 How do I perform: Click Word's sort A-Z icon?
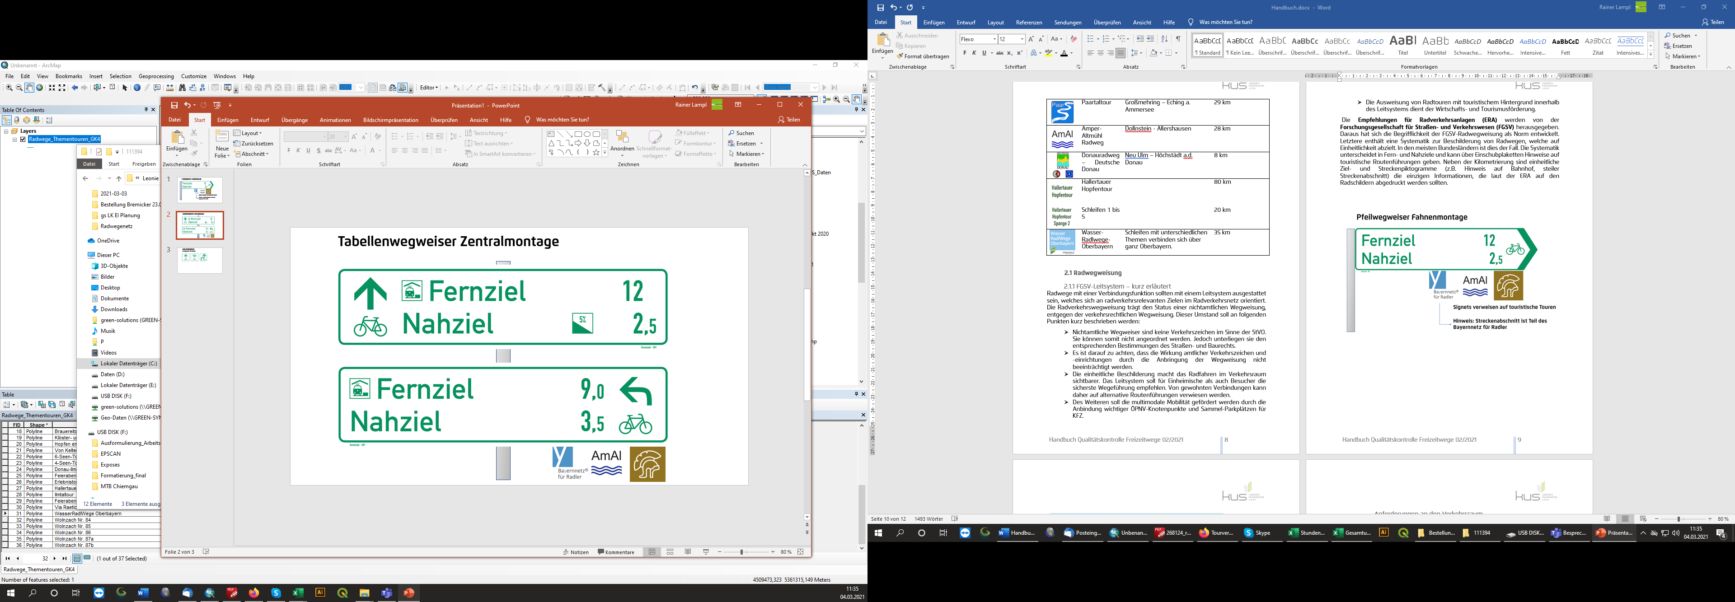coord(1164,39)
